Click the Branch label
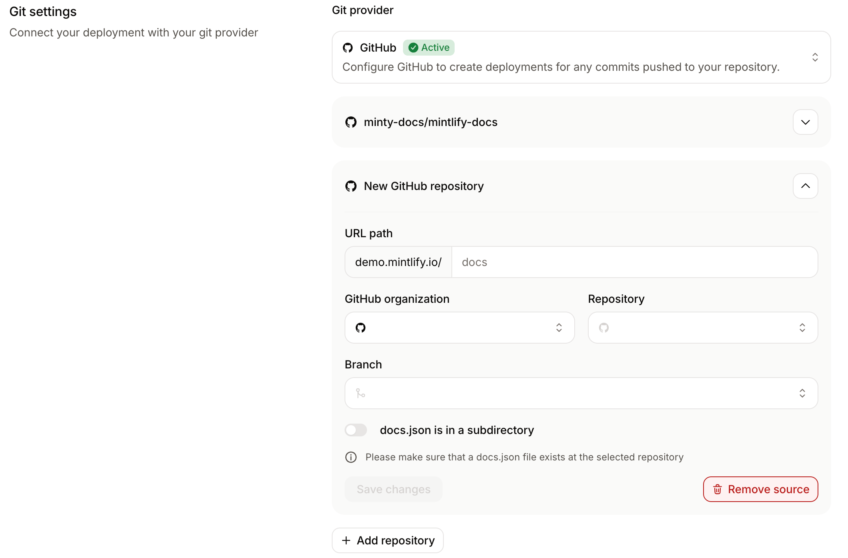This screenshot has height=558, width=848. [363, 364]
